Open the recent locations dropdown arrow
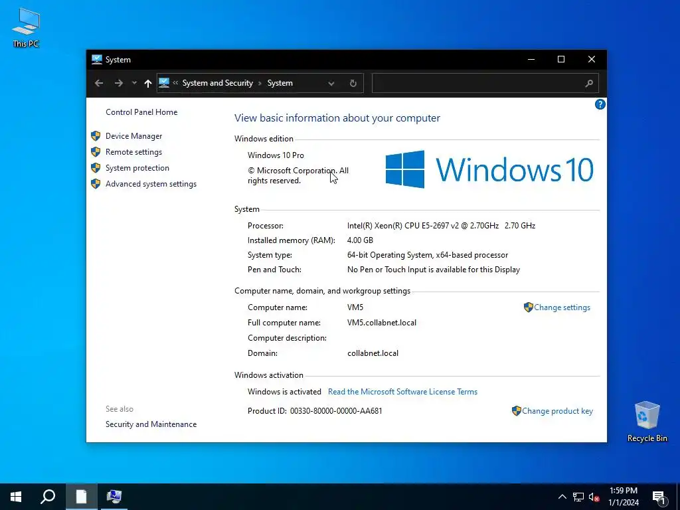This screenshot has width=680, height=510. pos(134,83)
